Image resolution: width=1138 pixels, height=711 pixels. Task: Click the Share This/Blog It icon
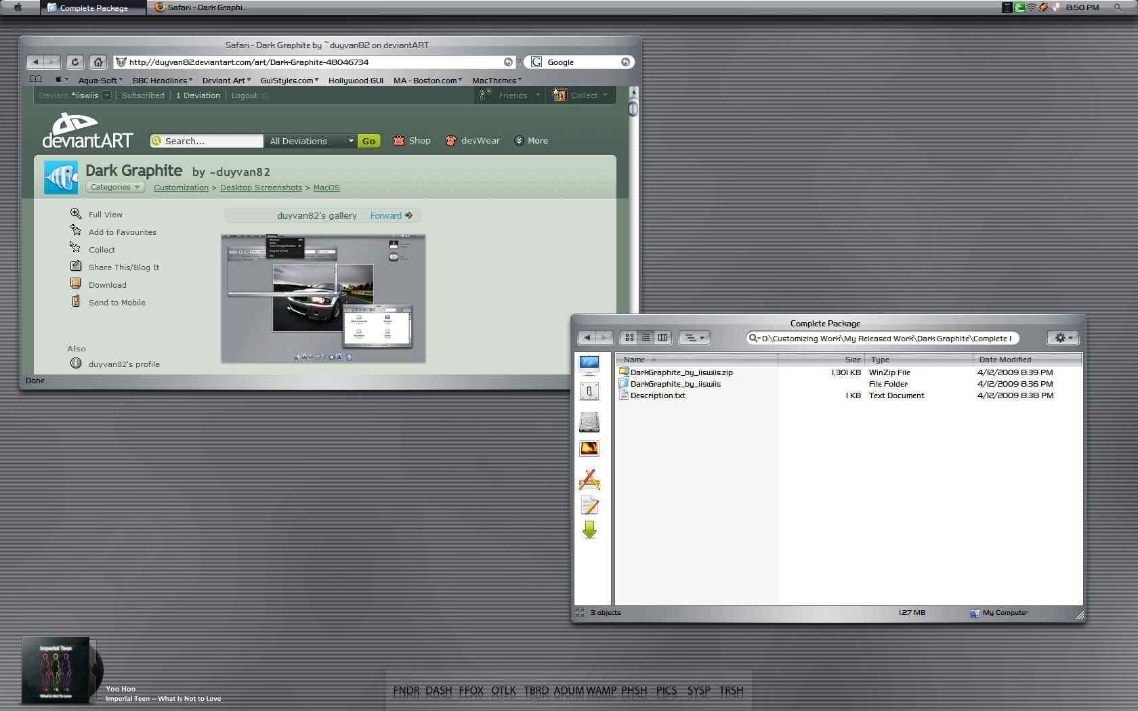pyautogui.click(x=76, y=266)
